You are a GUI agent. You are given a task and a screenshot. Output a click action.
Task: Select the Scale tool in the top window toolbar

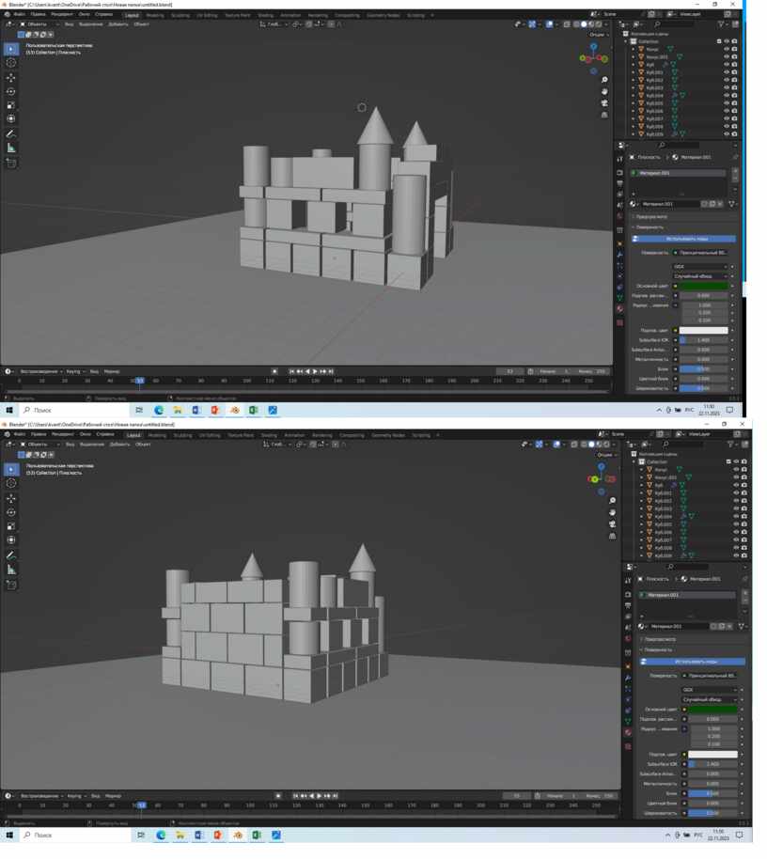11,105
